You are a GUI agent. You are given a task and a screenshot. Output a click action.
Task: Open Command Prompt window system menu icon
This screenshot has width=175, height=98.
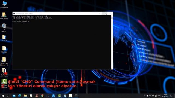point(14,13)
